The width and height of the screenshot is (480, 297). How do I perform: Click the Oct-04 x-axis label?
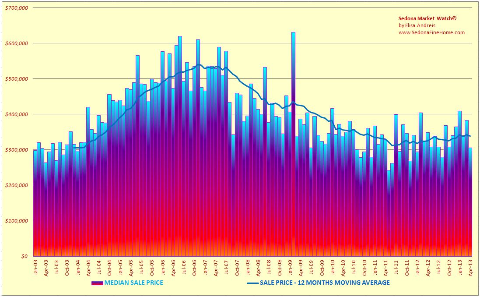tap(110, 268)
